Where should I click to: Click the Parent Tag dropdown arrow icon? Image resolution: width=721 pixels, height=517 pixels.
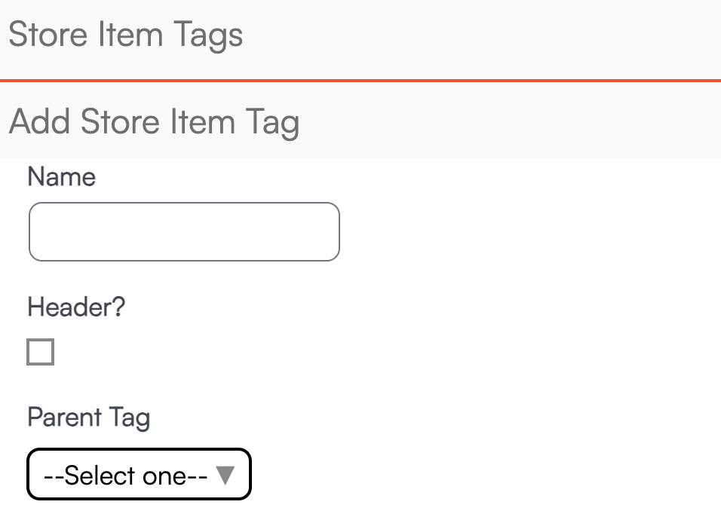click(226, 475)
